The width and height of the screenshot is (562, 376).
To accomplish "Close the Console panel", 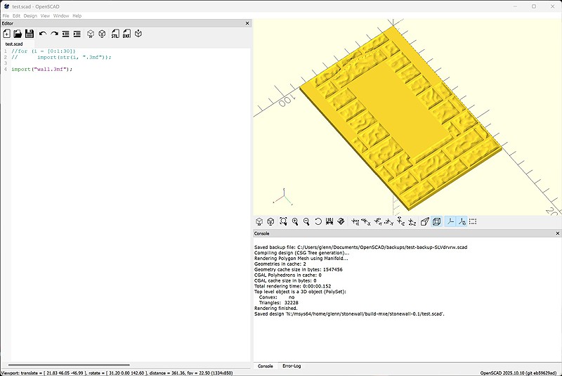I will click(558, 233).
